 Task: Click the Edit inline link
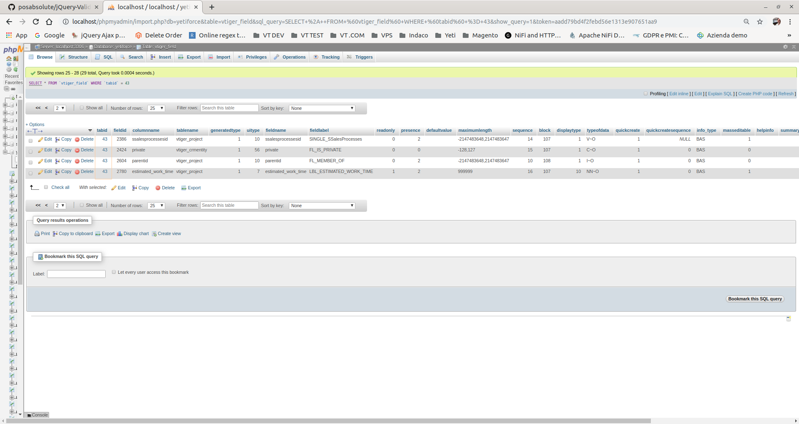(x=679, y=94)
